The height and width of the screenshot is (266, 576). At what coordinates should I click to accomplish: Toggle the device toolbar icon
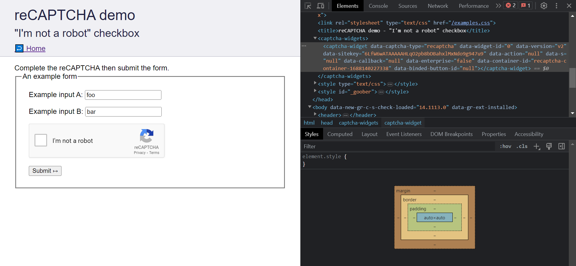click(x=320, y=6)
